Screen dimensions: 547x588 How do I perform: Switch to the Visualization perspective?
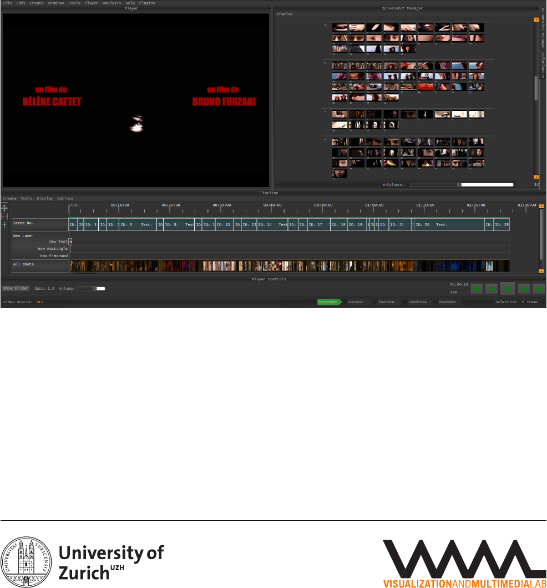(448, 302)
